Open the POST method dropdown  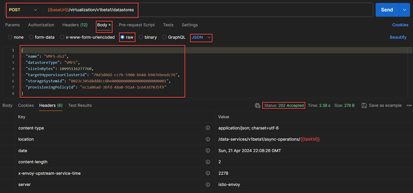click(23, 10)
